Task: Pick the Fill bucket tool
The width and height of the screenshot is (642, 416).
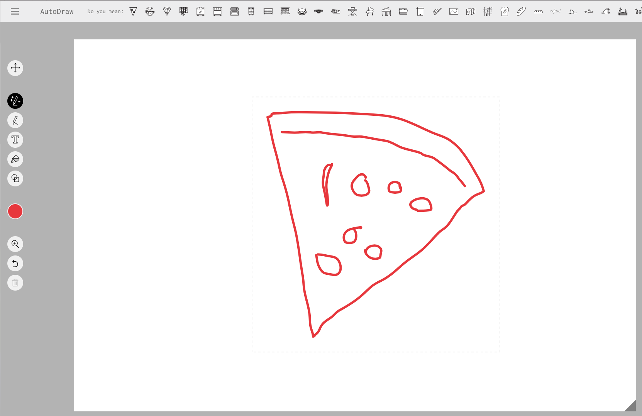Action: (x=15, y=159)
